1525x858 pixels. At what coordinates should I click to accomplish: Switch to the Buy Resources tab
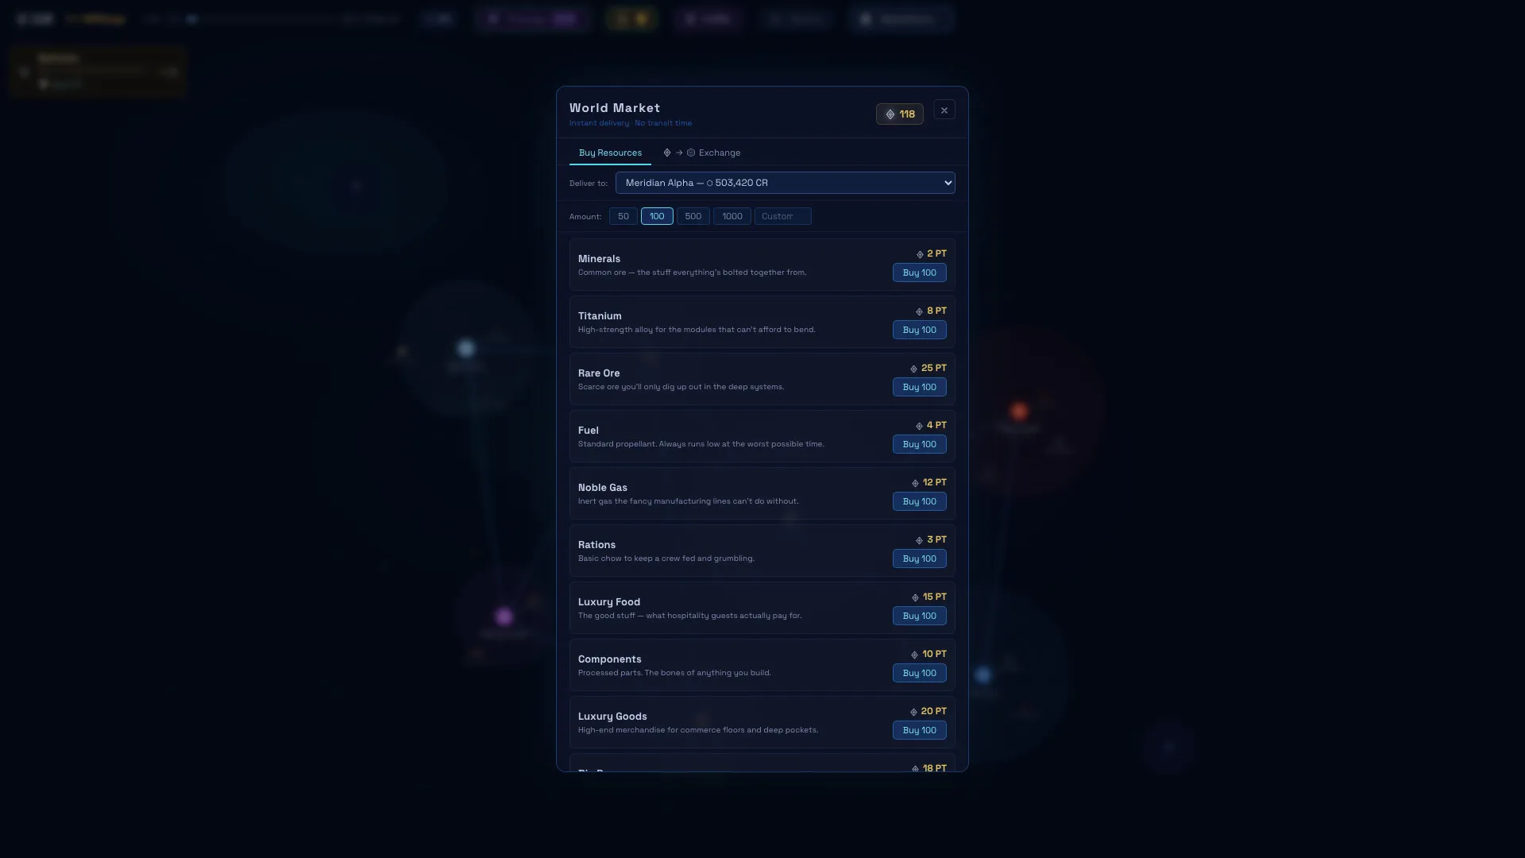[610, 153]
